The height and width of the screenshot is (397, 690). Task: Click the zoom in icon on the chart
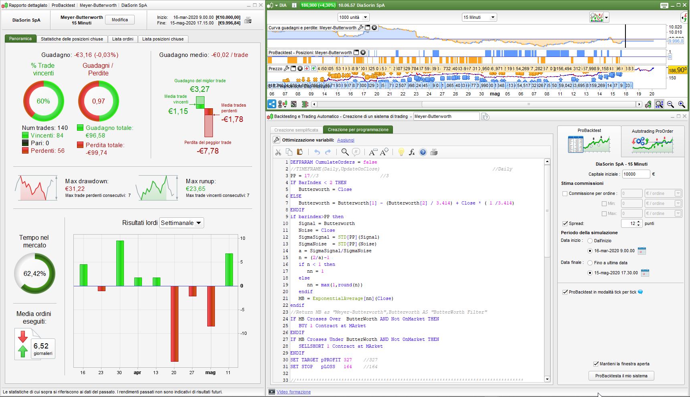pyautogui.click(x=681, y=104)
